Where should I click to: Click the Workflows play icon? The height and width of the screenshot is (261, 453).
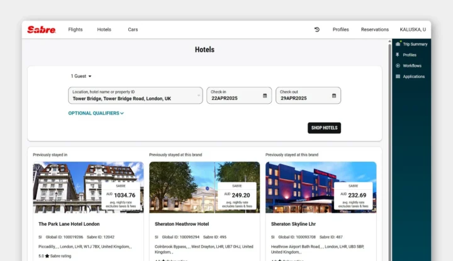pos(398,65)
